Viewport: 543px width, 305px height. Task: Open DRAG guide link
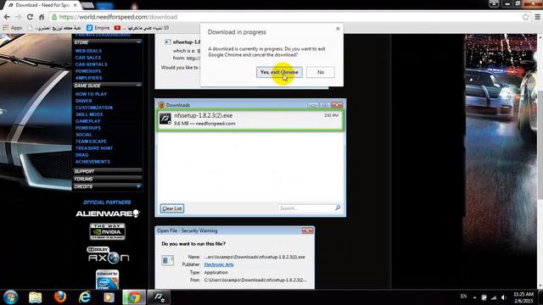[82, 155]
